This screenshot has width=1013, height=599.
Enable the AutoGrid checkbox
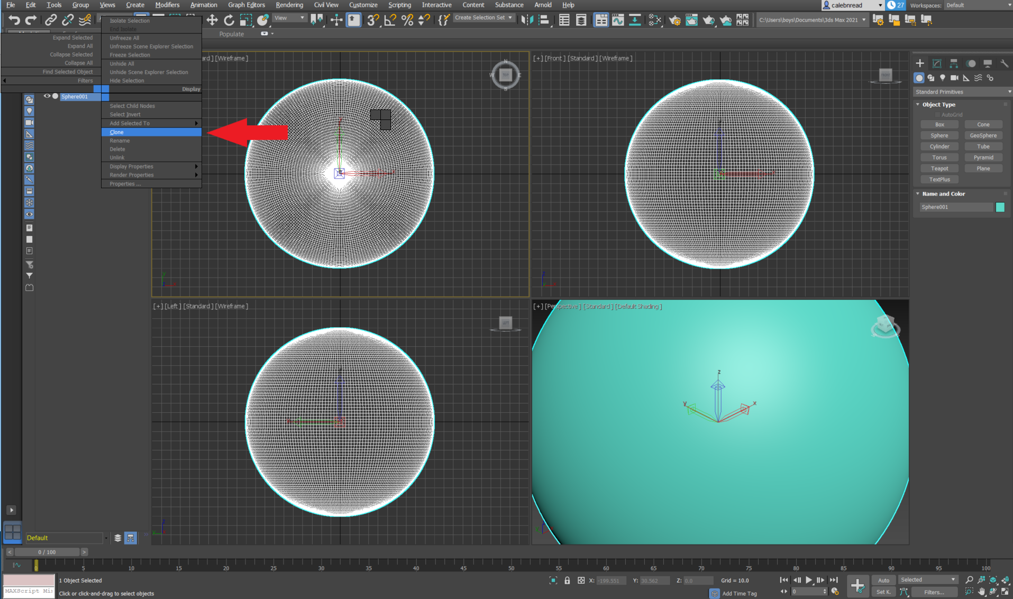click(x=938, y=115)
